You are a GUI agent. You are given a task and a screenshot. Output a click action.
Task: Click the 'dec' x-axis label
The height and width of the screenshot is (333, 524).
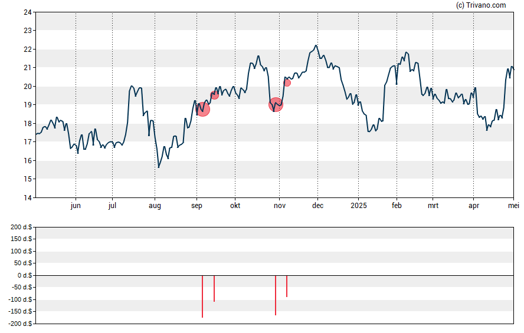click(318, 206)
